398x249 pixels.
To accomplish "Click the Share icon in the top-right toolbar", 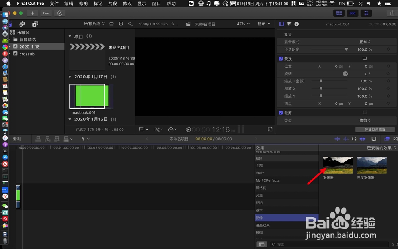I will point(391,13).
